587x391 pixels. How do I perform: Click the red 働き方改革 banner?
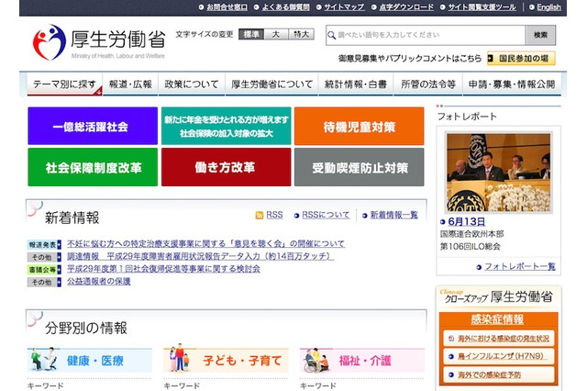(x=227, y=167)
